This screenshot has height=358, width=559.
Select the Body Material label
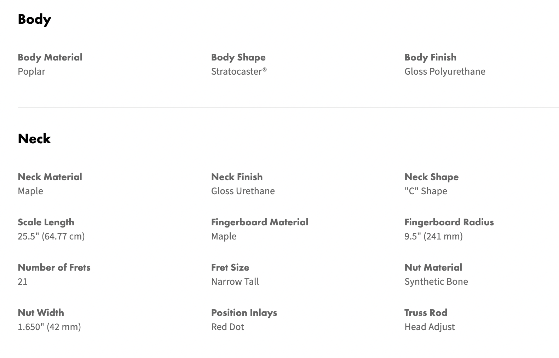50,57
